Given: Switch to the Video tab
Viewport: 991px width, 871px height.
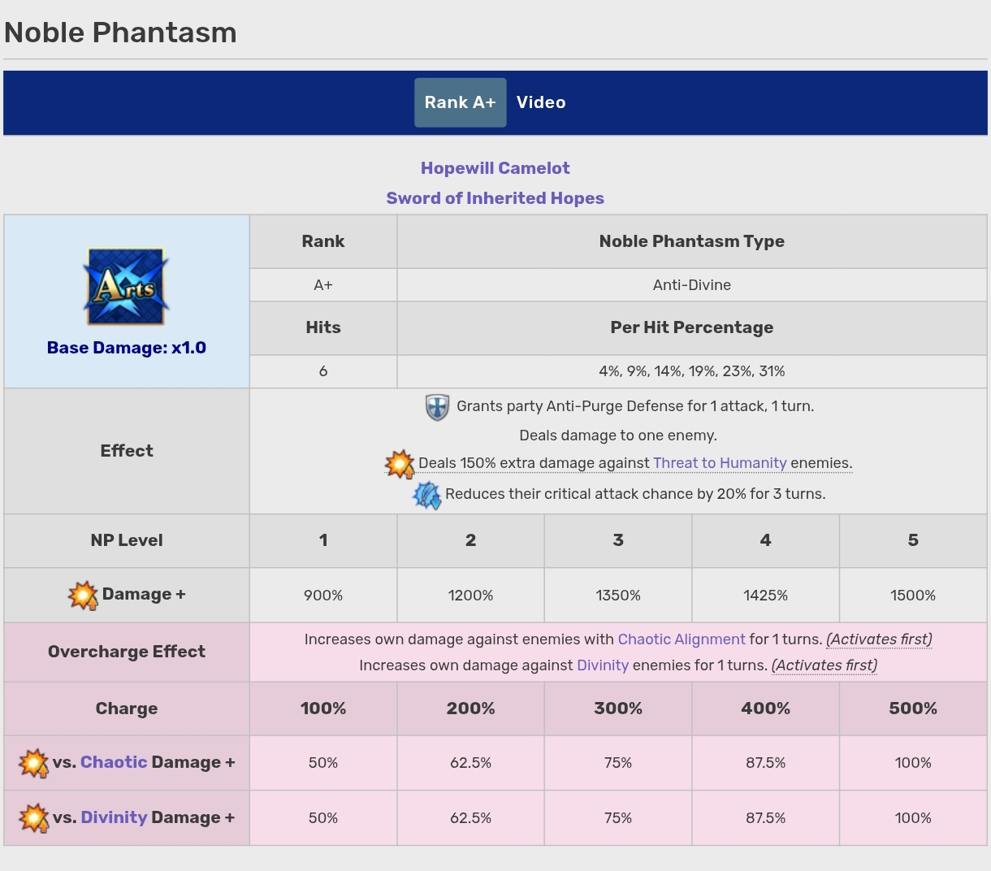Looking at the screenshot, I should point(541,102).
